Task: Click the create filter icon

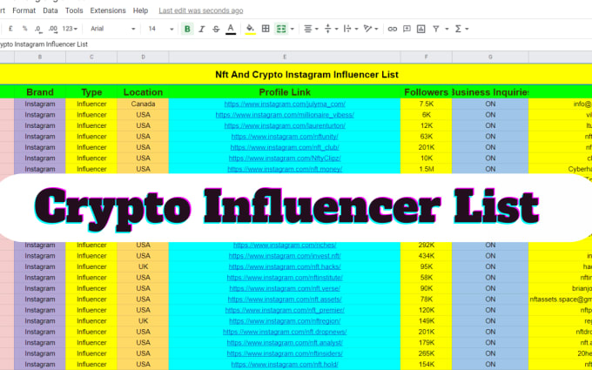Action: pos(435,29)
